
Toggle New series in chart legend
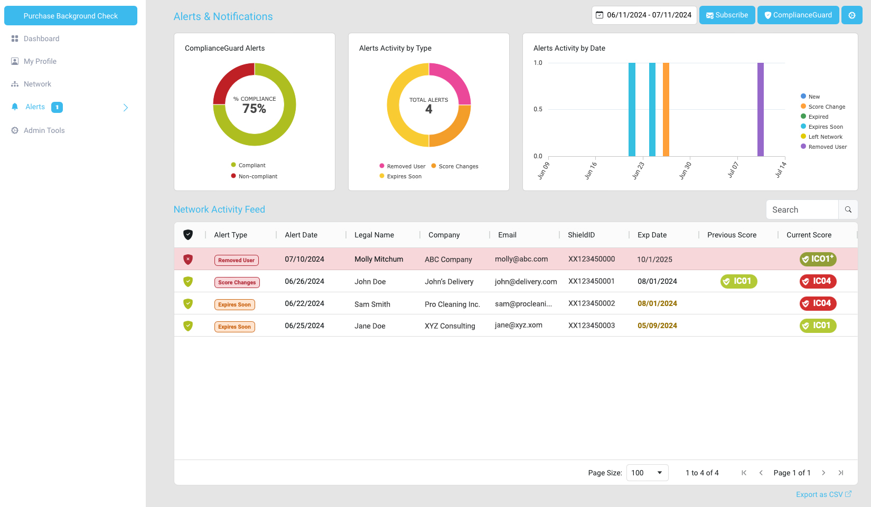pyautogui.click(x=810, y=97)
